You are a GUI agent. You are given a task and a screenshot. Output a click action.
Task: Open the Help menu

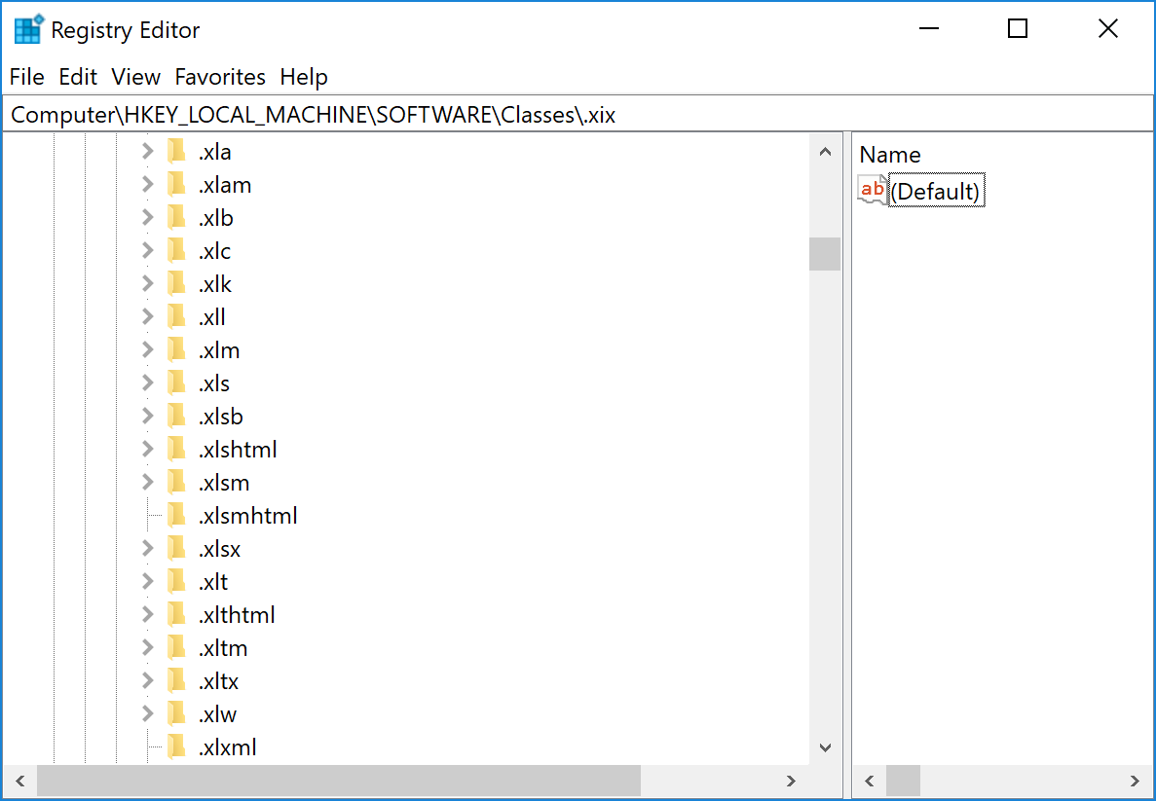pos(304,77)
